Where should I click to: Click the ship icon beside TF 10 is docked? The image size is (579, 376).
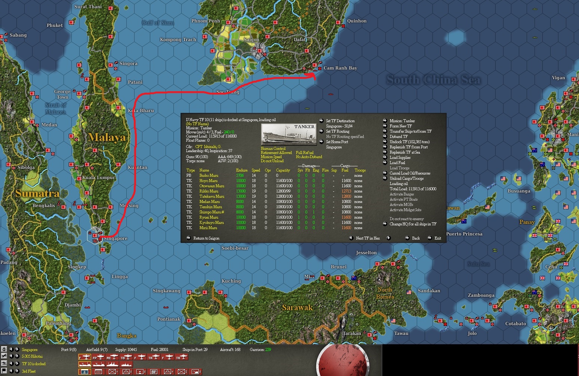[x=4, y=363]
